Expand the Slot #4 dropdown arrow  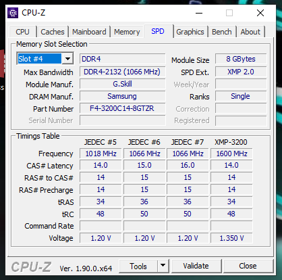67,59
